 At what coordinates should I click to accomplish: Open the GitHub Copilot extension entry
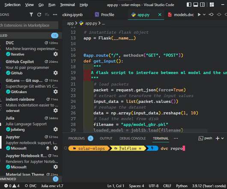31,67
